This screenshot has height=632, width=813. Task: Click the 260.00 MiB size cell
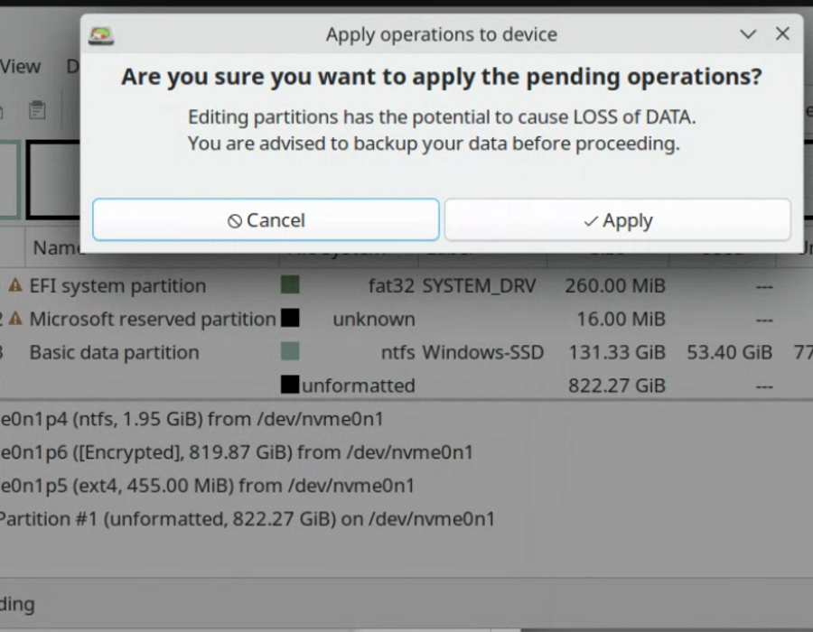[x=615, y=286]
